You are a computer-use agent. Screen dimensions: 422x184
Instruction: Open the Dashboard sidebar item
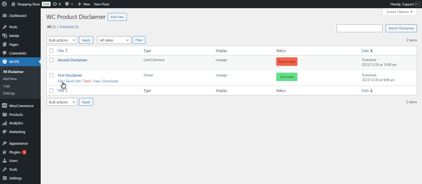pyautogui.click(x=20, y=16)
